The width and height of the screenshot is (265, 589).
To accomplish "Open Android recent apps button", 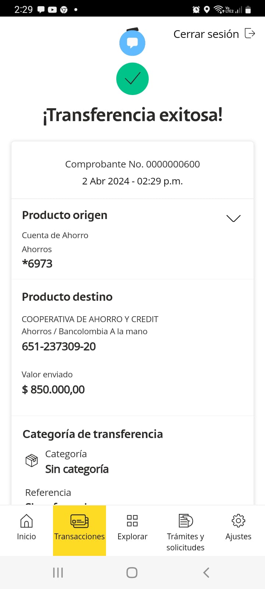I will pyautogui.click(x=58, y=572).
